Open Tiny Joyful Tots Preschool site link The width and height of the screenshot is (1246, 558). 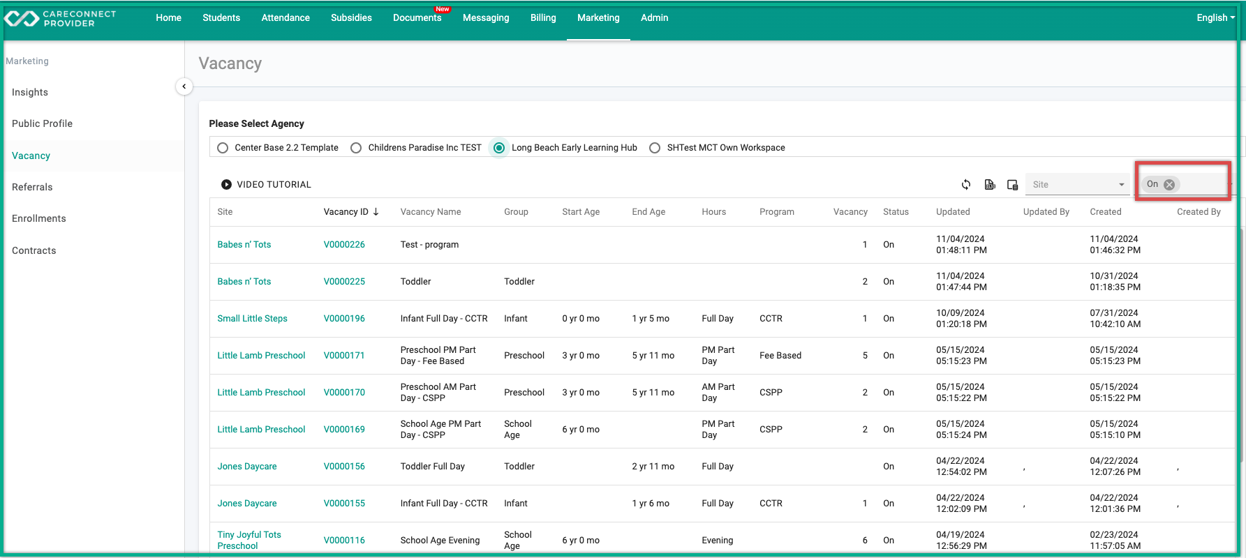(x=249, y=541)
